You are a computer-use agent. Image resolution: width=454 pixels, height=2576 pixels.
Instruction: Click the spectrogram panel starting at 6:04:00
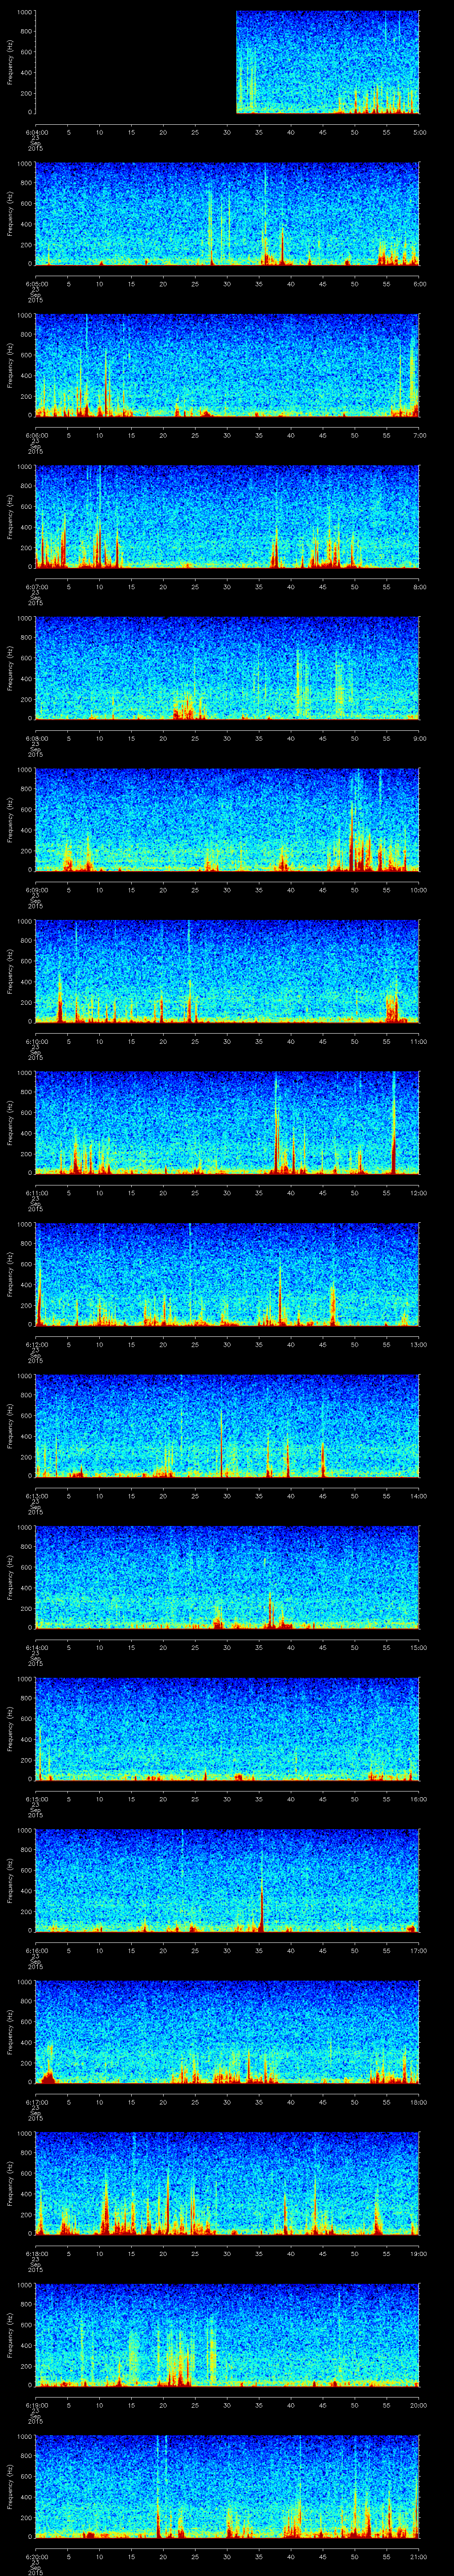[x=227, y=62]
